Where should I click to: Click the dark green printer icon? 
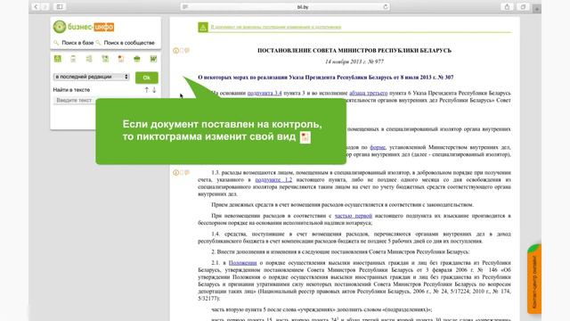(137, 59)
